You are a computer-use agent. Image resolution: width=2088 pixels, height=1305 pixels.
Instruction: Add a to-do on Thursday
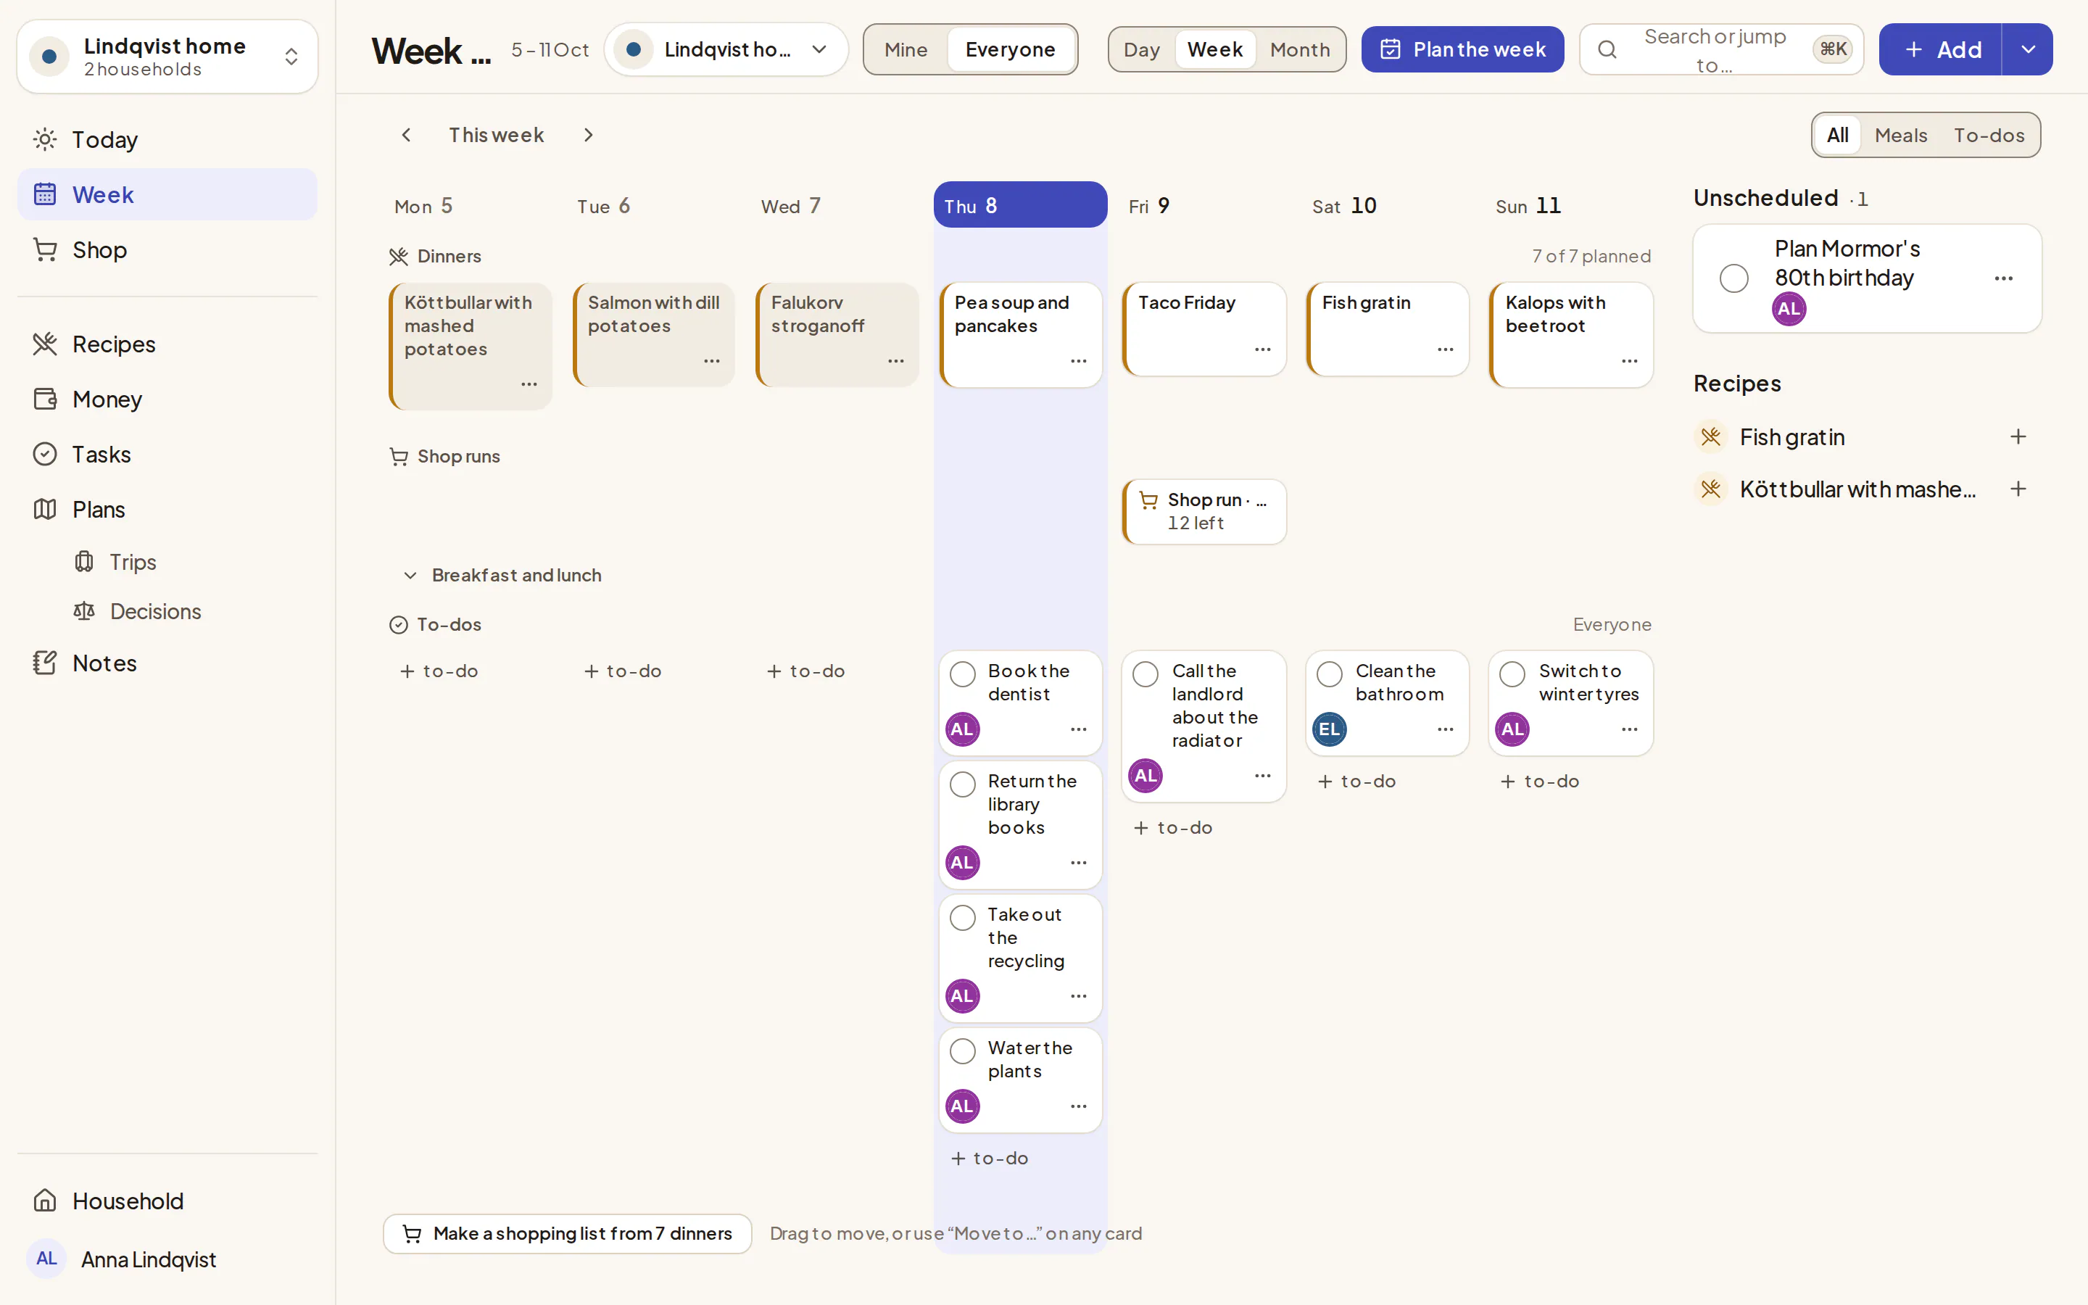(990, 1157)
